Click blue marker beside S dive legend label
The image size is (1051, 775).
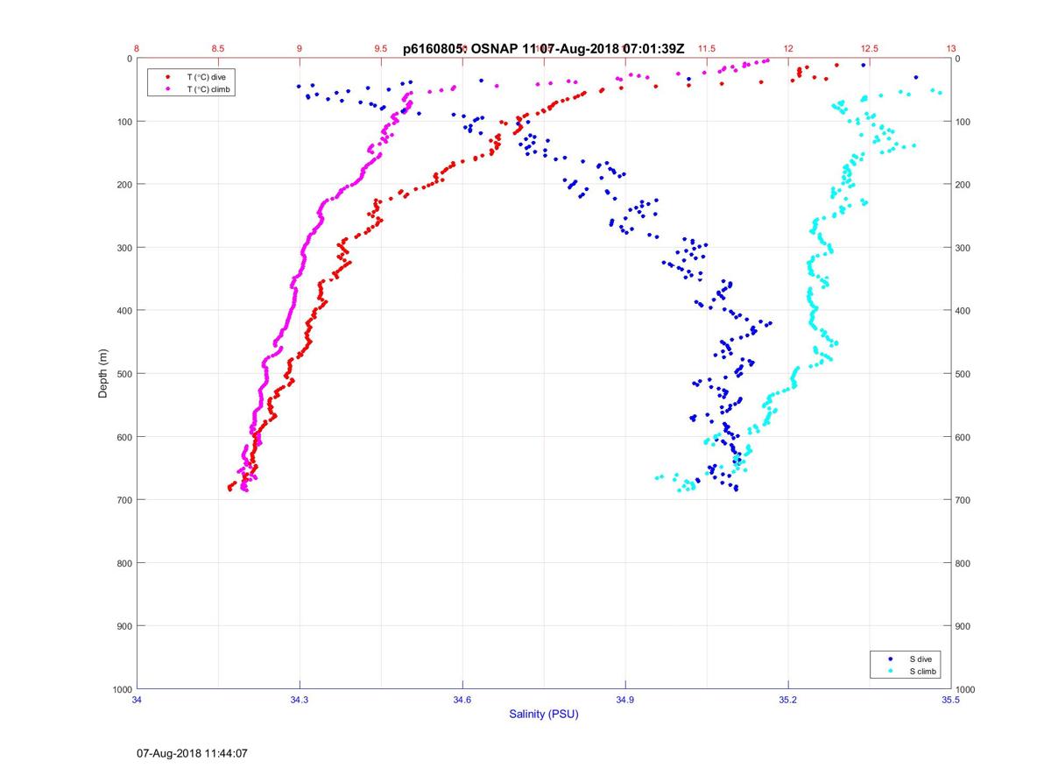[x=891, y=659]
